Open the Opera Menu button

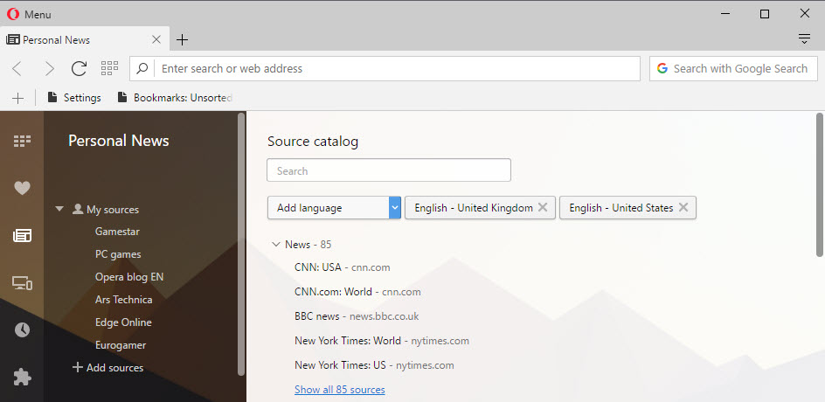[29, 14]
